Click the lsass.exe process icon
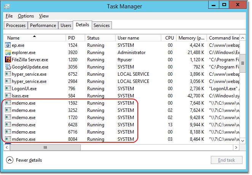The width and height of the screenshot is (252, 175). click(8, 96)
